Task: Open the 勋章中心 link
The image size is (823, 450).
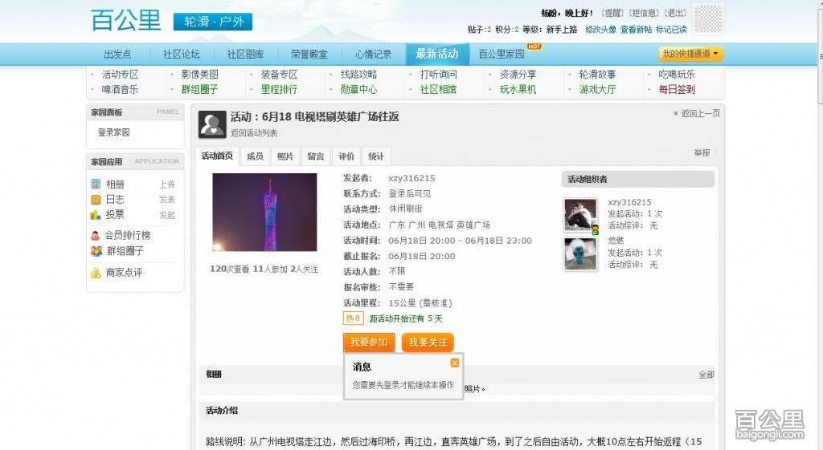Action: click(358, 90)
